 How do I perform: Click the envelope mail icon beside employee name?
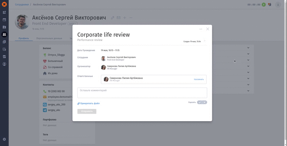pyautogui.click(x=119, y=18)
